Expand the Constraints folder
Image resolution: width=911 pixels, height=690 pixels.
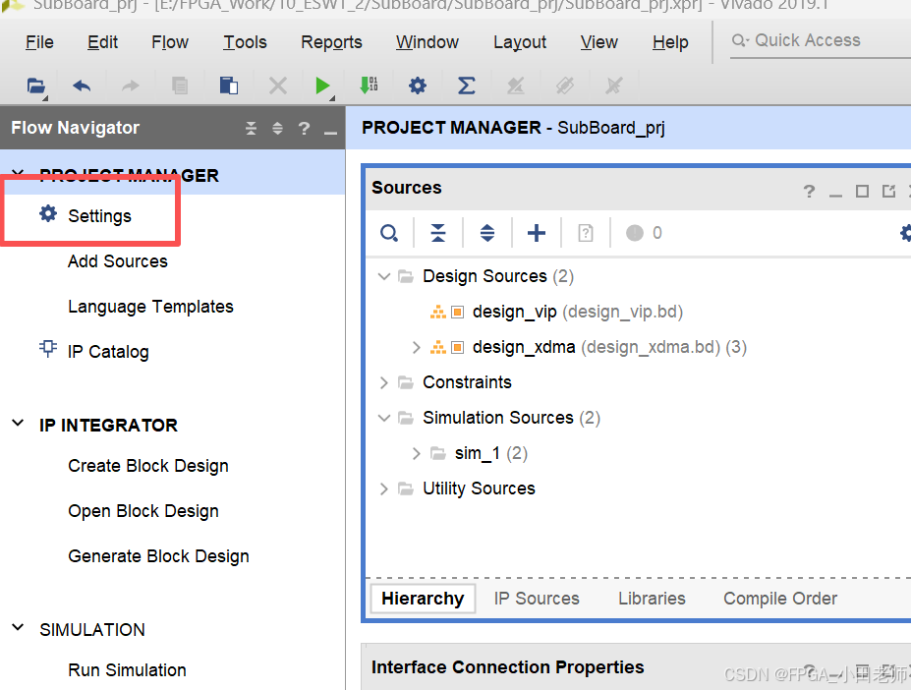click(x=383, y=382)
